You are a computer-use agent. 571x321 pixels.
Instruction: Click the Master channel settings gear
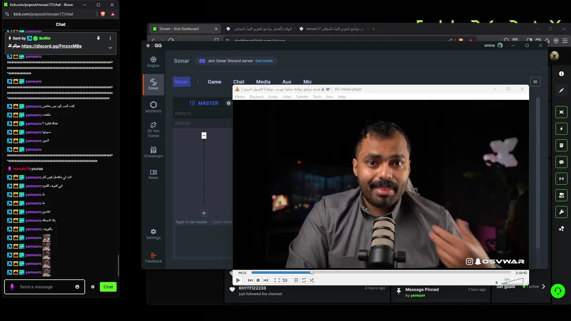click(x=228, y=103)
